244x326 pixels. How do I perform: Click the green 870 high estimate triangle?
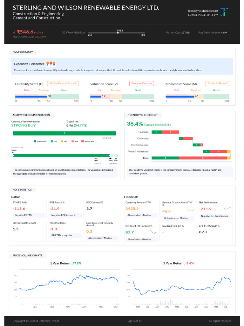pos(116,159)
